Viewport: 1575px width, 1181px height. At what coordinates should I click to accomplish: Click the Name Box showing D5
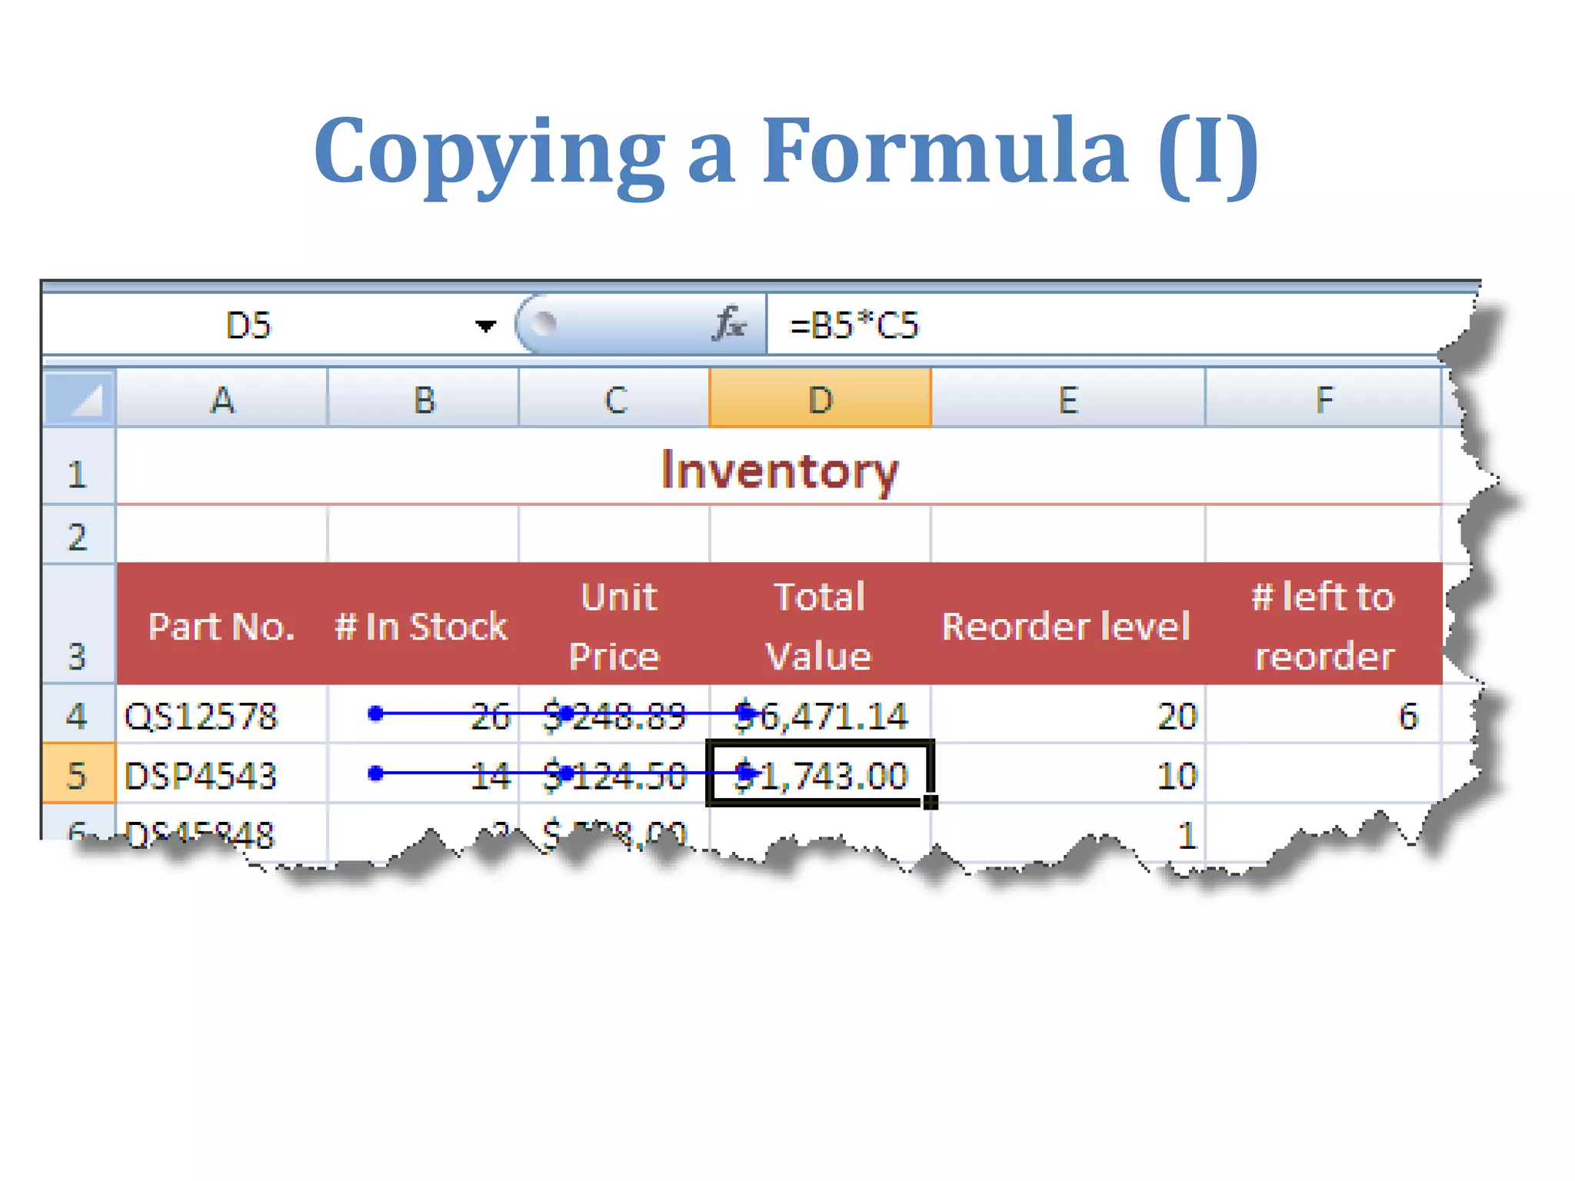tap(250, 325)
